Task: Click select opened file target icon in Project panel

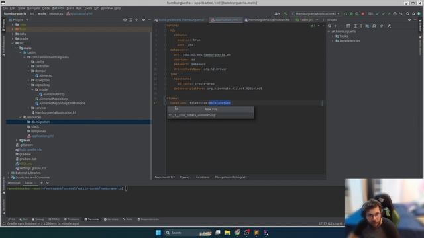Action: (x=125, y=20)
